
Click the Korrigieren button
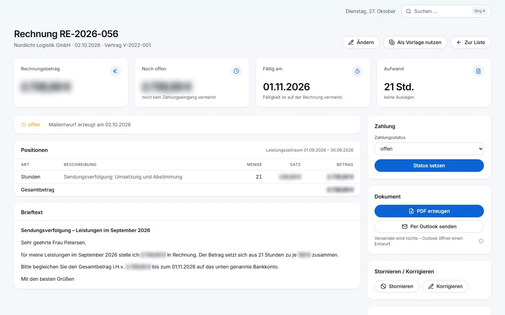(x=445, y=286)
